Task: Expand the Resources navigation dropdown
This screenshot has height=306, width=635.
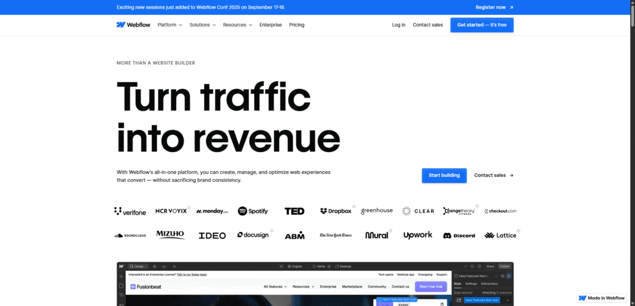Action: click(238, 25)
